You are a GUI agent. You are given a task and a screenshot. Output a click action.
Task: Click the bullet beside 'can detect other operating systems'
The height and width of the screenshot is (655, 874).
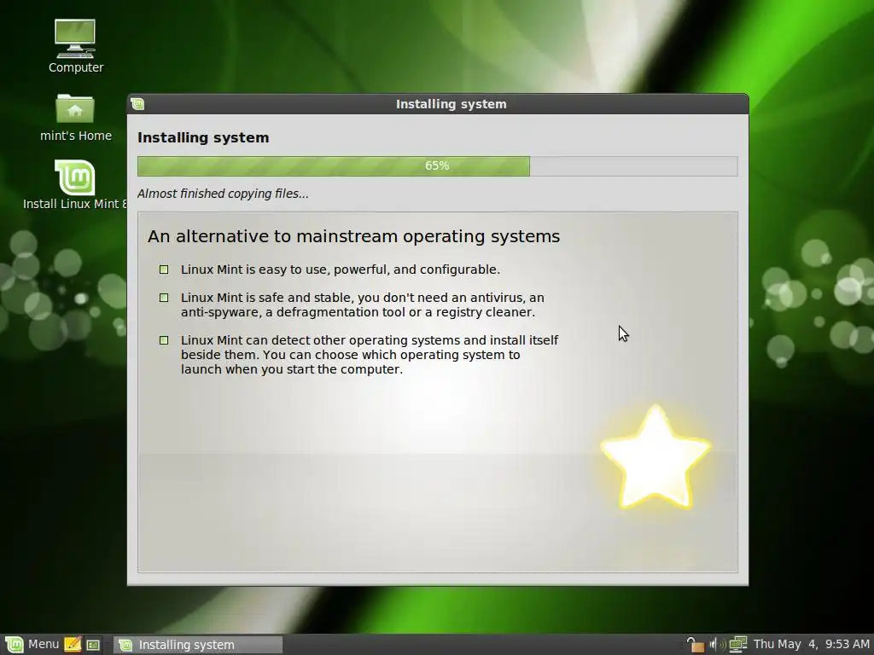[164, 340]
